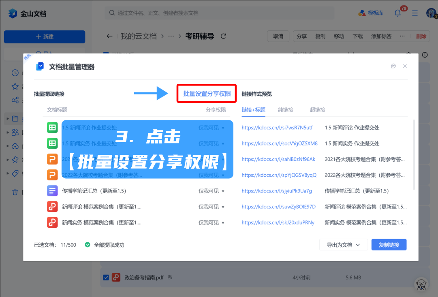Image resolution: width=438 pixels, height=297 pixels.
Task: Click the list view icon near avatar
Action: click(x=414, y=13)
